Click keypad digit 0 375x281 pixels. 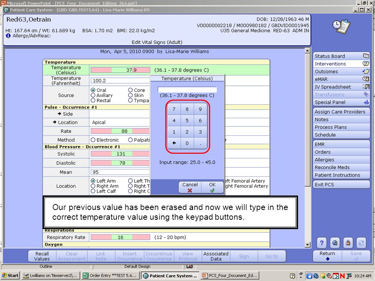coord(187,143)
